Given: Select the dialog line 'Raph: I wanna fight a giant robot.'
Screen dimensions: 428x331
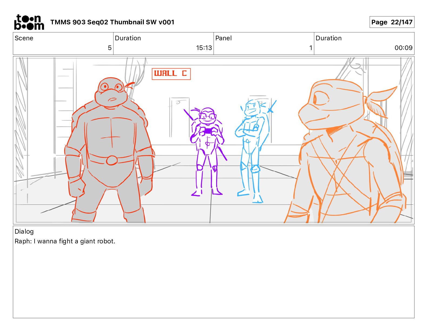Looking at the screenshot, I should (65, 241).
